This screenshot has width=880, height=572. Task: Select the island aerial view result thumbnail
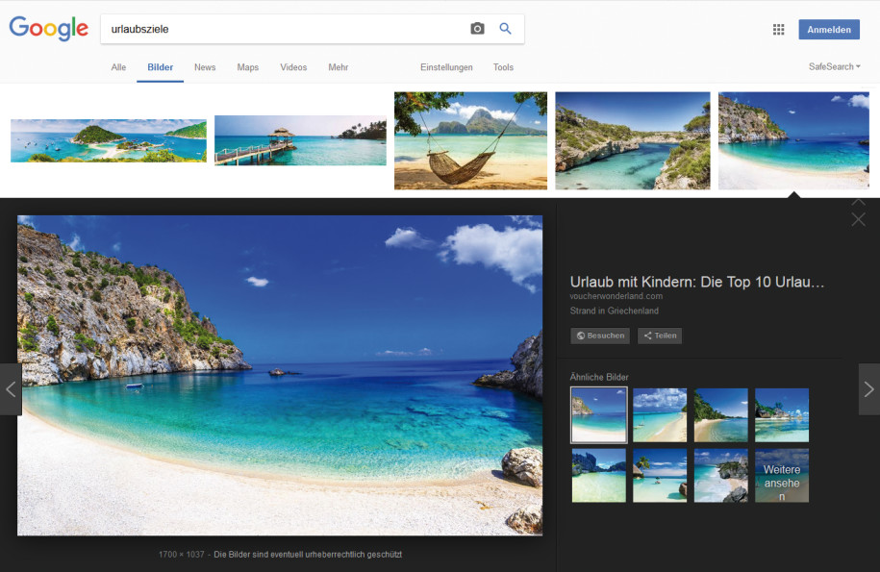click(109, 140)
